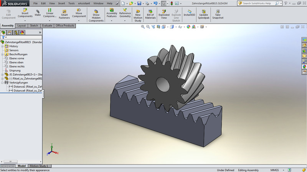
Task: Switch to the Evaluate tab
Action: click(47, 26)
